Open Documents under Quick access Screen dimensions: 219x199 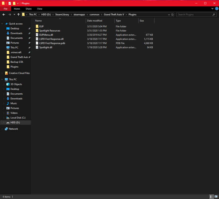pos(16,38)
